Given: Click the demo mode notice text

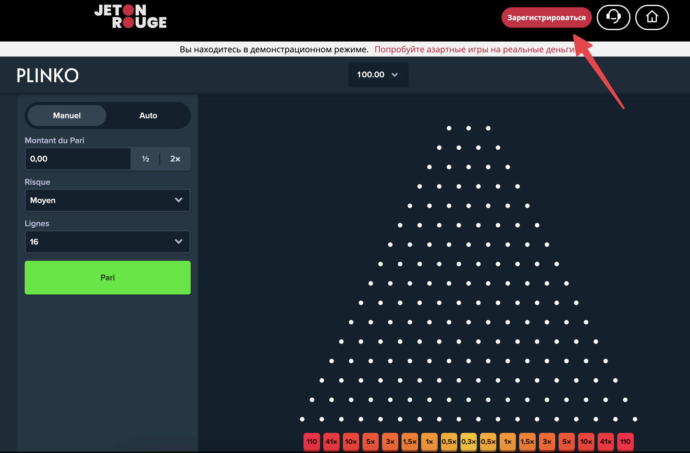Looking at the screenshot, I should 274,49.
